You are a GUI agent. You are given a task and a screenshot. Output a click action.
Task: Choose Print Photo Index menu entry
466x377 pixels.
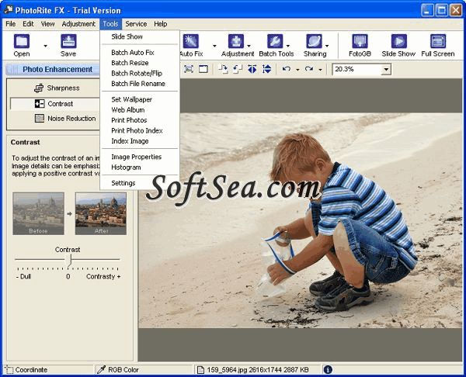click(x=140, y=130)
